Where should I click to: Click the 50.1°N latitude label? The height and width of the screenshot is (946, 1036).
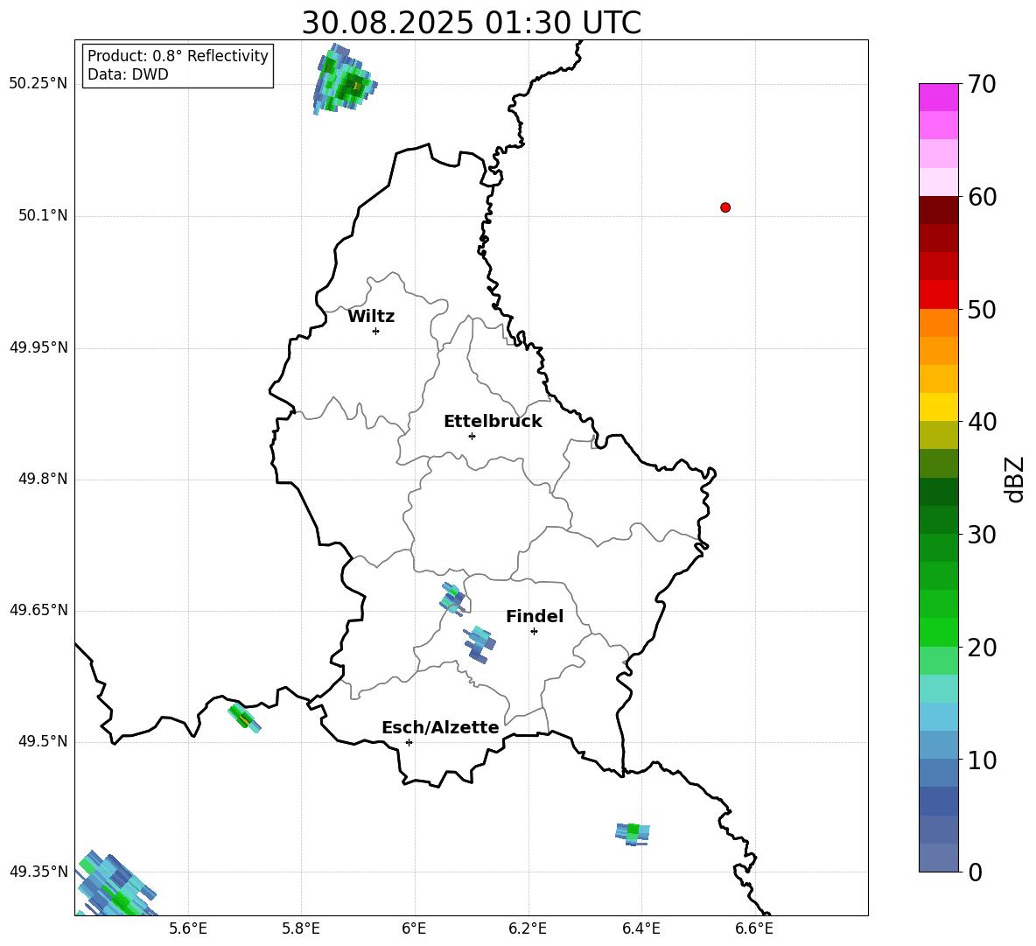pos(43,215)
